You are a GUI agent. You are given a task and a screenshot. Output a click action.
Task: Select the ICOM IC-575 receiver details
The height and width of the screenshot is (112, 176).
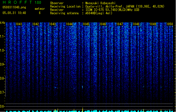112,10
